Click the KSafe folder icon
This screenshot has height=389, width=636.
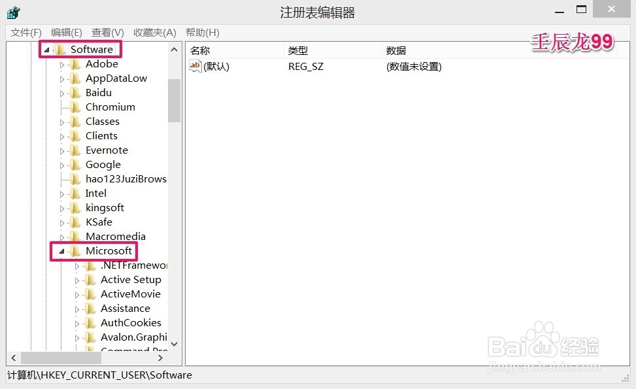(75, 222)
